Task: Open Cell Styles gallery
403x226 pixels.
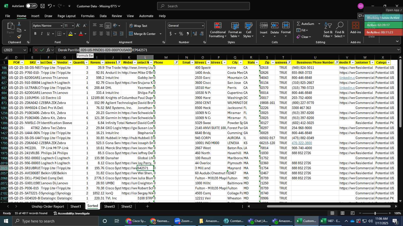Action: point(249,30)
